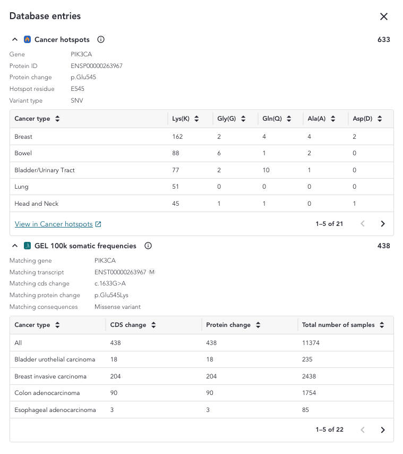Viewport: 403px width, 454px height.
Task: Click the GEL 100k database logo icon
Action: tap(28, 246)
